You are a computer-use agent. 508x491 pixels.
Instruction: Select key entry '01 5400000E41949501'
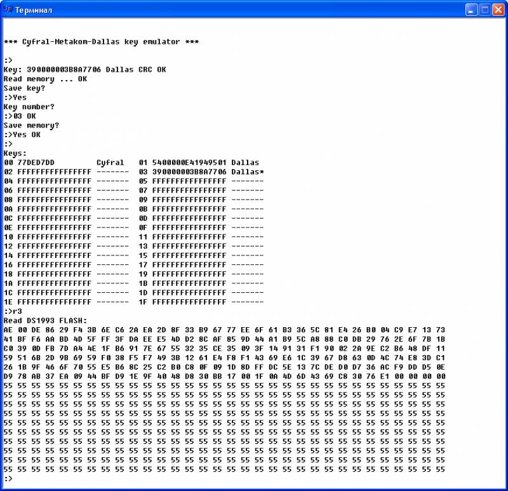tap(182, 163)
